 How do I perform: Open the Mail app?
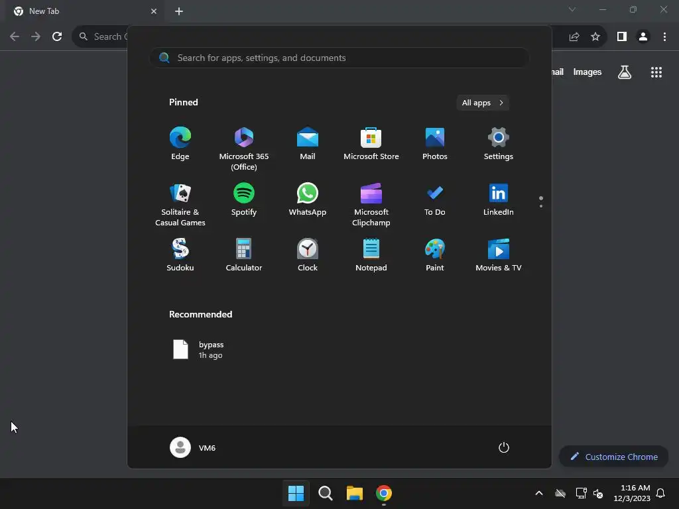click(x=308, y=144)
